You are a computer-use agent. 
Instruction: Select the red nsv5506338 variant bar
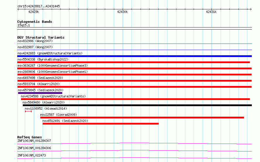(x=134, y=62)
